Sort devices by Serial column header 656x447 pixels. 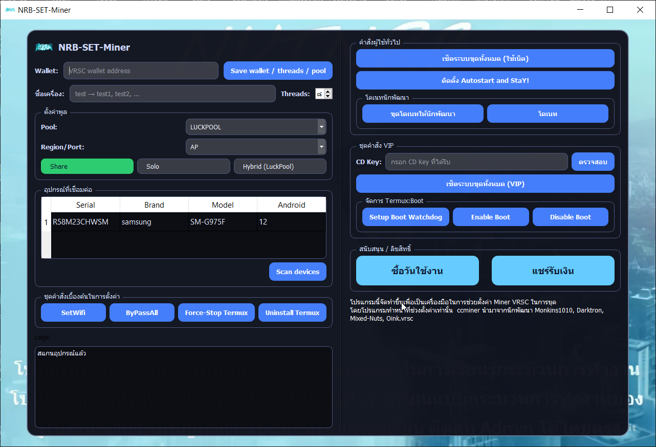tap(85, 205)
